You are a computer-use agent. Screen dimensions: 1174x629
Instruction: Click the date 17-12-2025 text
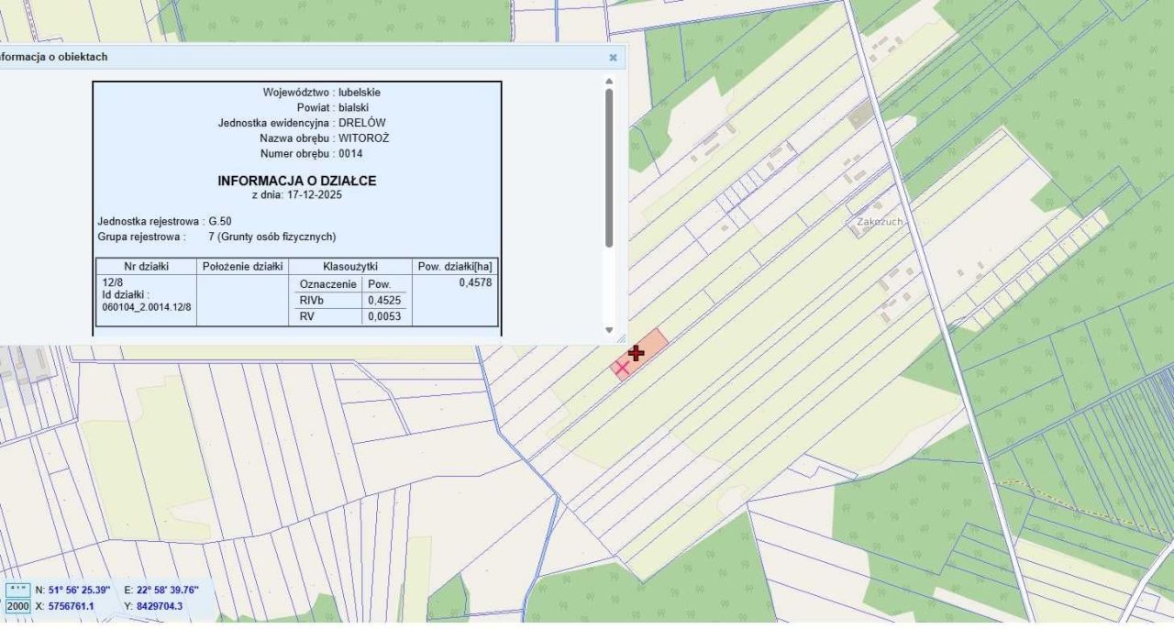[x=314, y=195]
